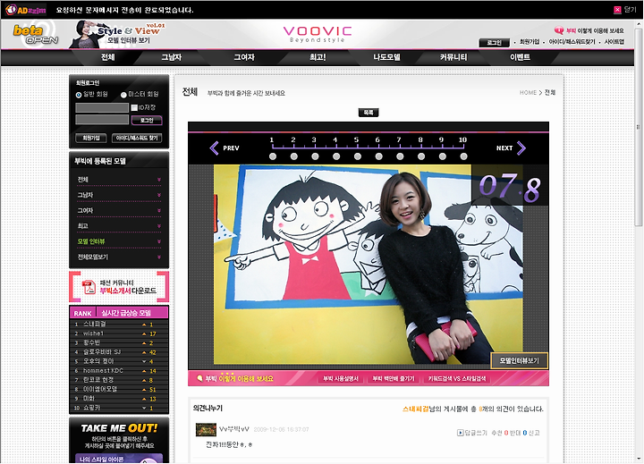Click the 모델인터뷰보기 button on the photo
Screen dimensions: 644x464
(x=519, y=360)
